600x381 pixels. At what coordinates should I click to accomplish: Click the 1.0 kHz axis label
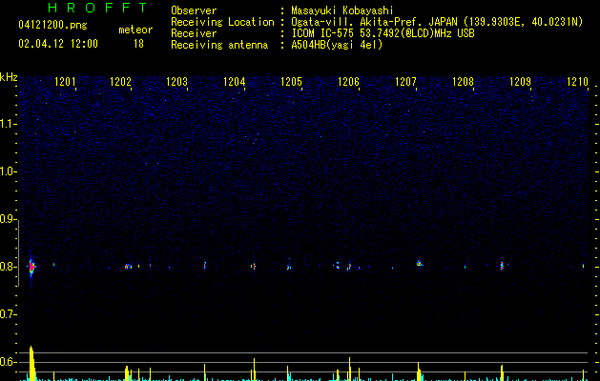[x=8, y=171]
